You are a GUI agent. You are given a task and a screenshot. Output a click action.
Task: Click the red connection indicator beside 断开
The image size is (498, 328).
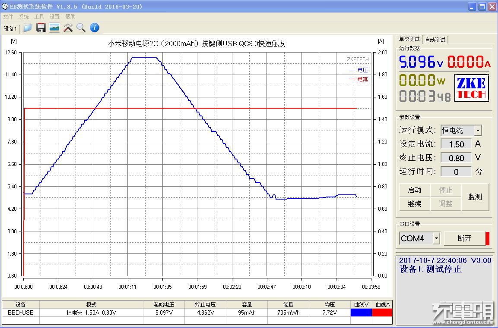487,238
